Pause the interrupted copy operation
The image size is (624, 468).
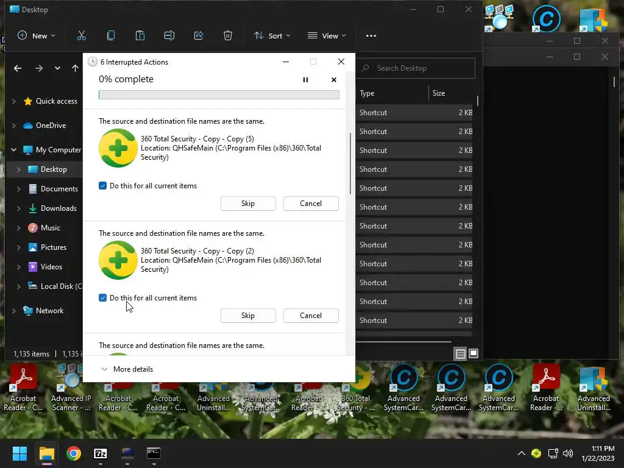306,80
